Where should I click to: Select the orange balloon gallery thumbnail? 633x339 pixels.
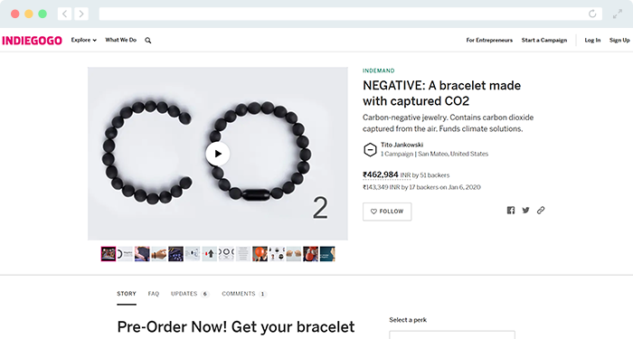click(x=260, y=254)
